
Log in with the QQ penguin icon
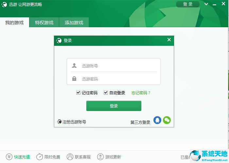(x=157, y=120)
